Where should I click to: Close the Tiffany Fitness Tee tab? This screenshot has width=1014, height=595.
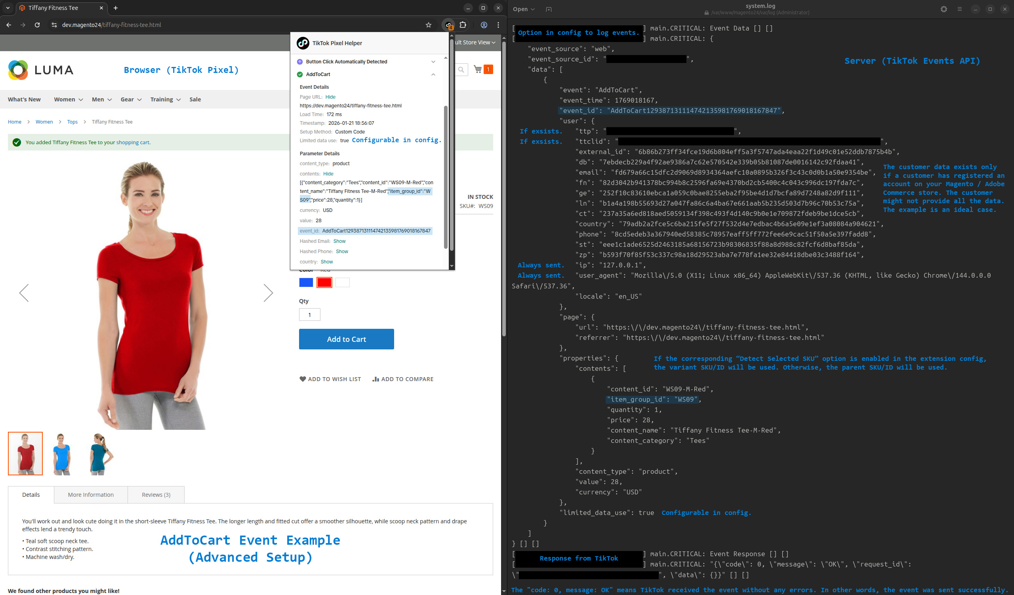click(101, 8)
